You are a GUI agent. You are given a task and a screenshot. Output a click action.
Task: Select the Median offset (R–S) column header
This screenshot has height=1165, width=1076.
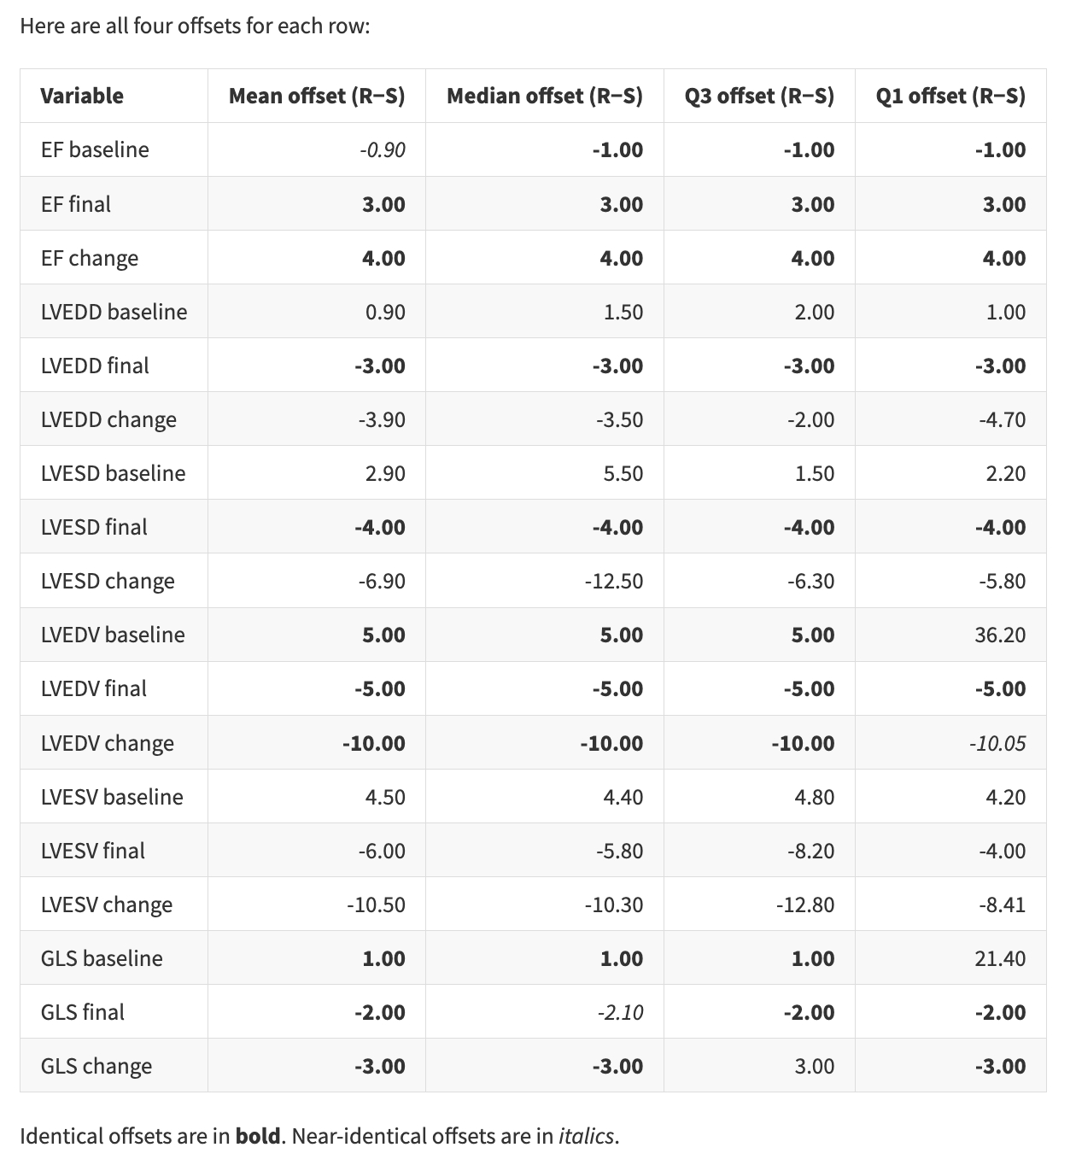click(544, 96)
